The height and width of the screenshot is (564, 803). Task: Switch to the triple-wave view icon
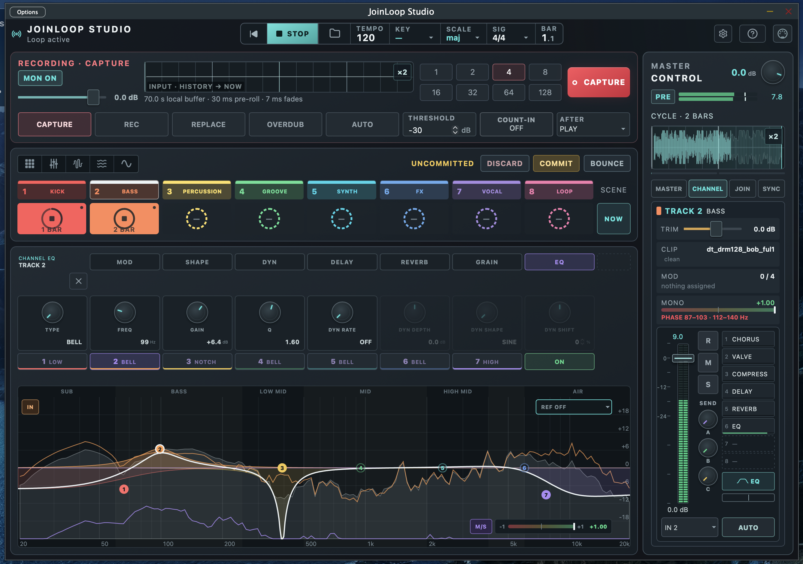click(x=102, y=164)
